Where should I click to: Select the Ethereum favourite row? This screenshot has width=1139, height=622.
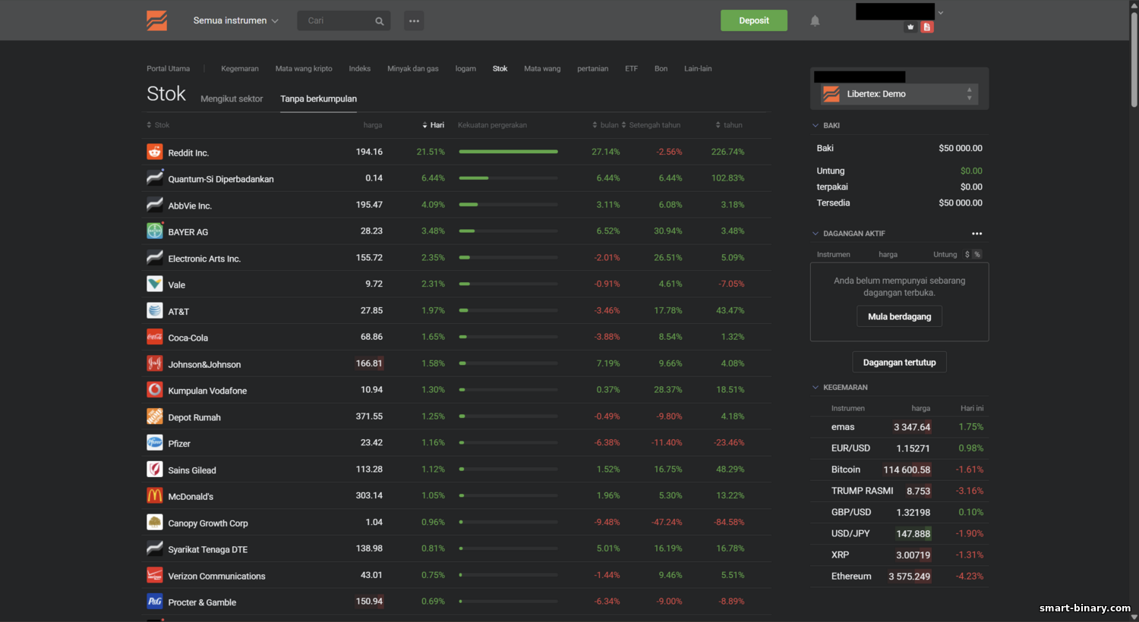(900, 576)
